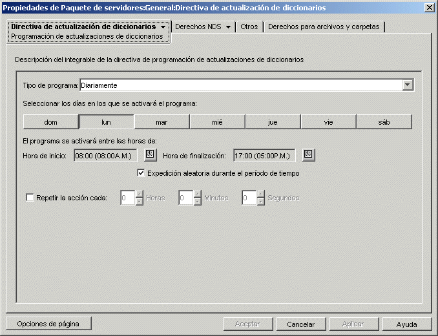Click the Minutos spinner value field

click(x=186, y=198)
